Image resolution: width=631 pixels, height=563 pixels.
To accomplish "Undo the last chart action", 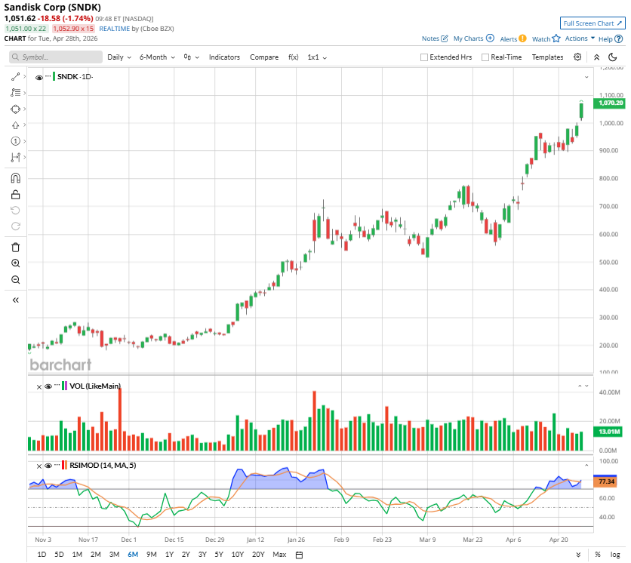I will 15,211.
